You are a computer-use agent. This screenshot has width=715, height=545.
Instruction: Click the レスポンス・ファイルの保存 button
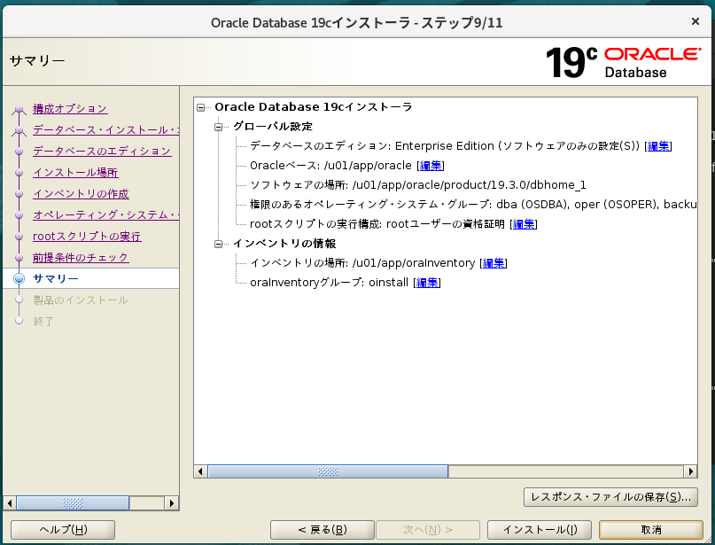tap(610, 496)
